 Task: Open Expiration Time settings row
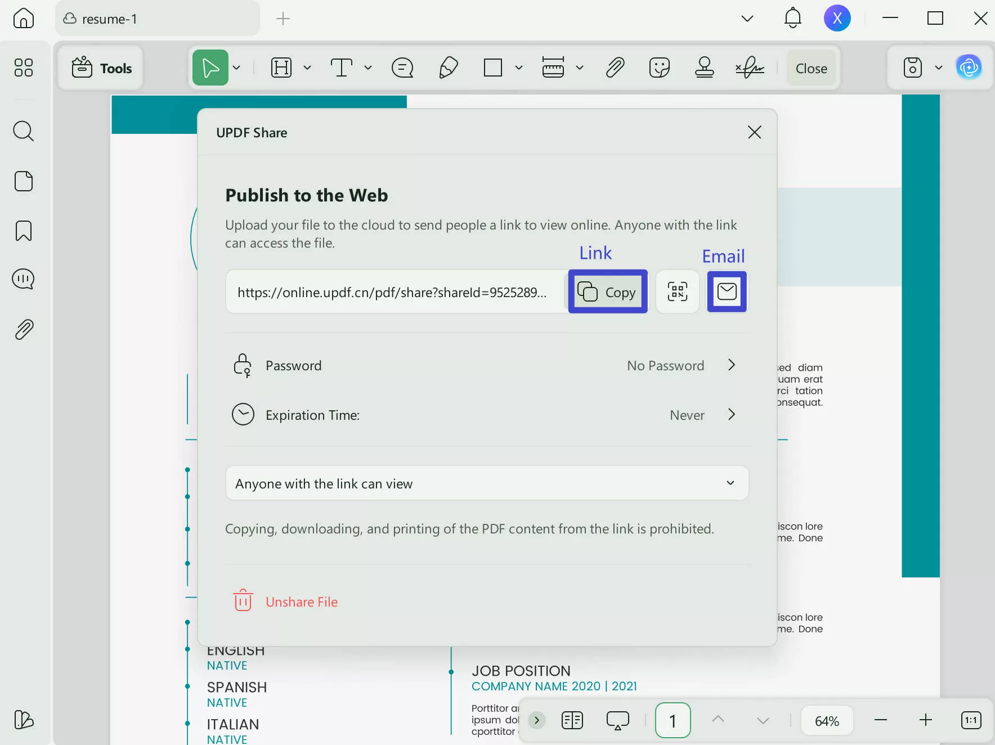(487, 415)
